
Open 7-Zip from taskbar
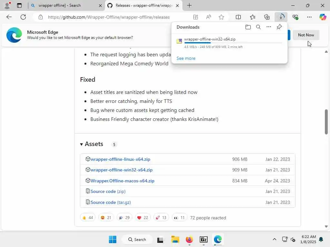point(204,239)
